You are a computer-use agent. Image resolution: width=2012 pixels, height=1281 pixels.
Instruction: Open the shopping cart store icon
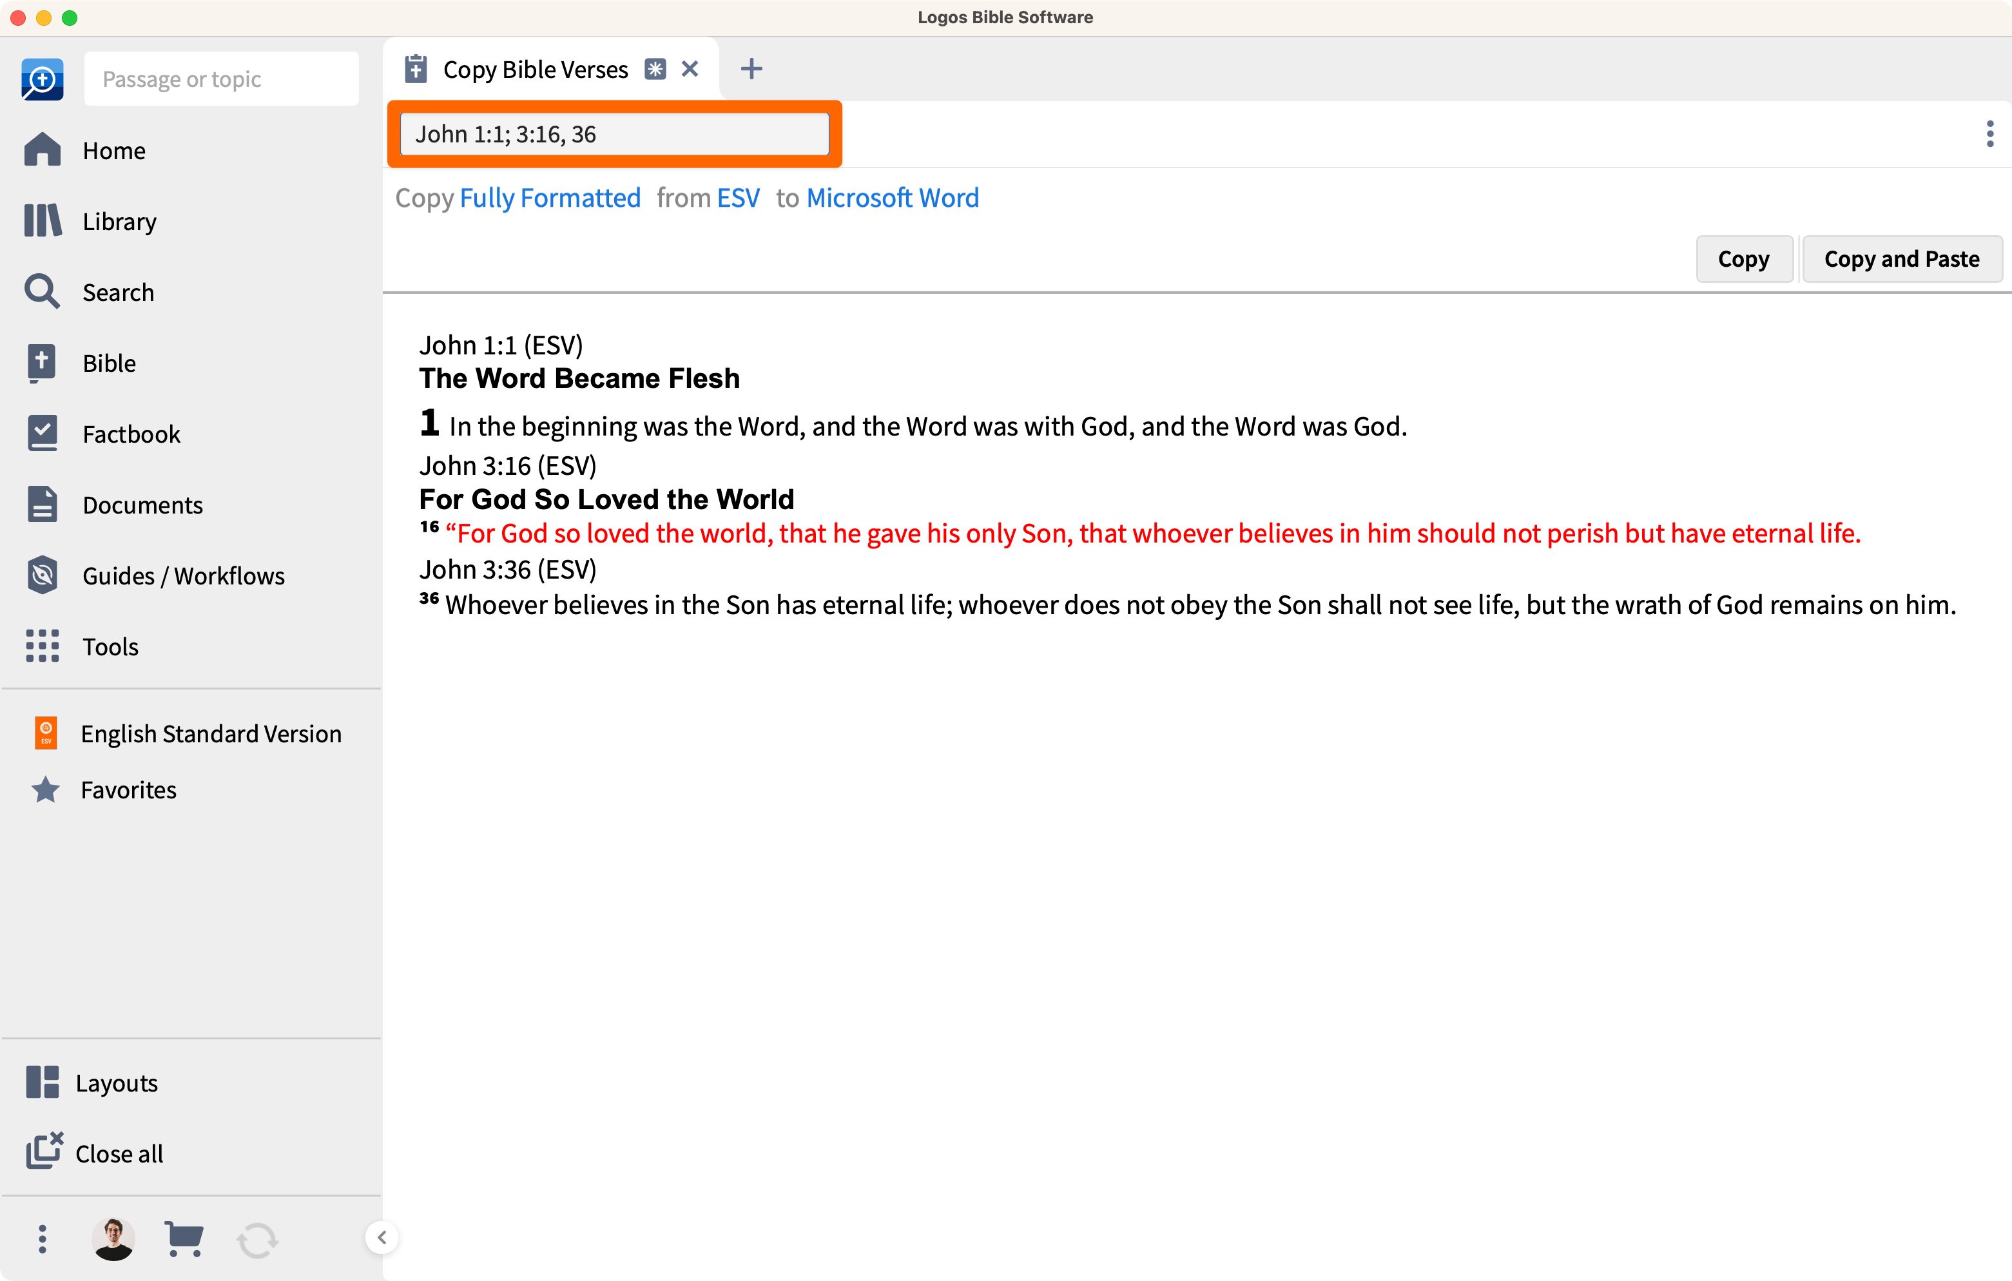[184, 1238]
